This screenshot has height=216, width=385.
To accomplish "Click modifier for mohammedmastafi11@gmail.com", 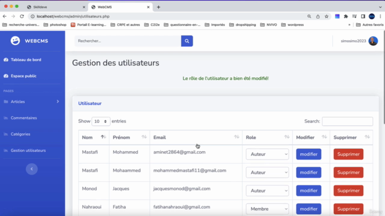I will (309, 172).
